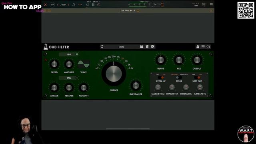Screen dimensions: 256x144
Task: Click the LFO Amount knob
Action: tap(69, 64)
